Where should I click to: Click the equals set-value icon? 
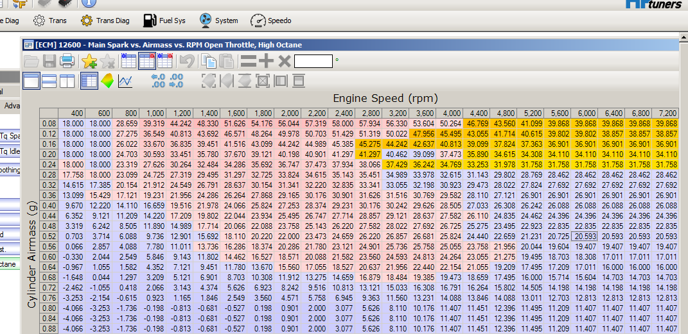pos(248,62)
